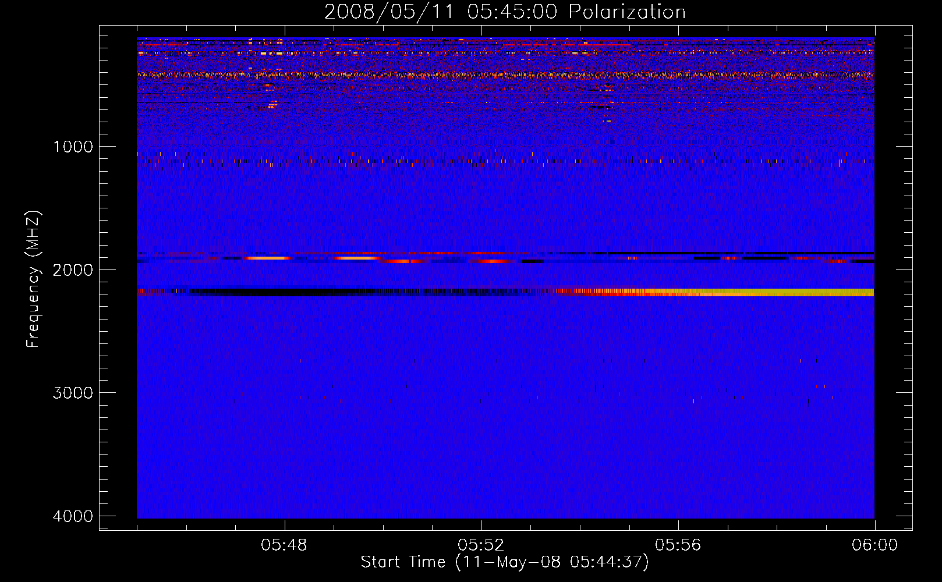Select the 05:56 time tick label
Screen dimensions: 942x582
pos(678,545)
